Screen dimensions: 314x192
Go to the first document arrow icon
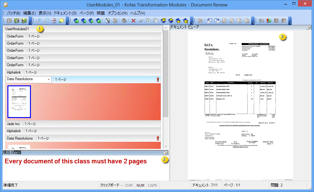pyautogui.click(x=76, y=21)
